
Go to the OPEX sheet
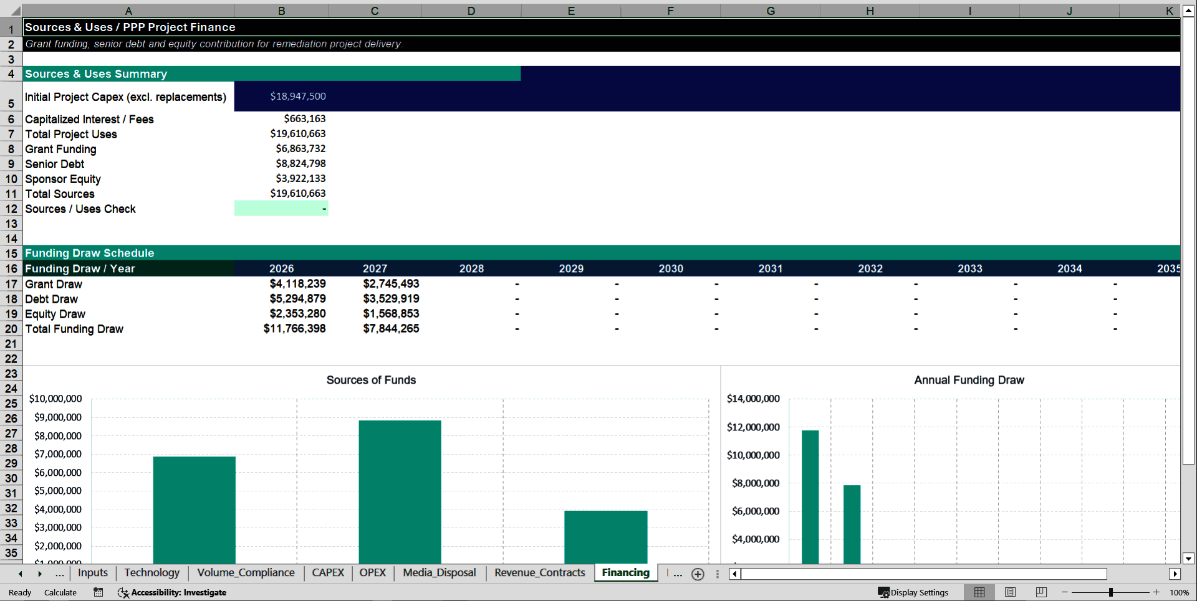373,573
